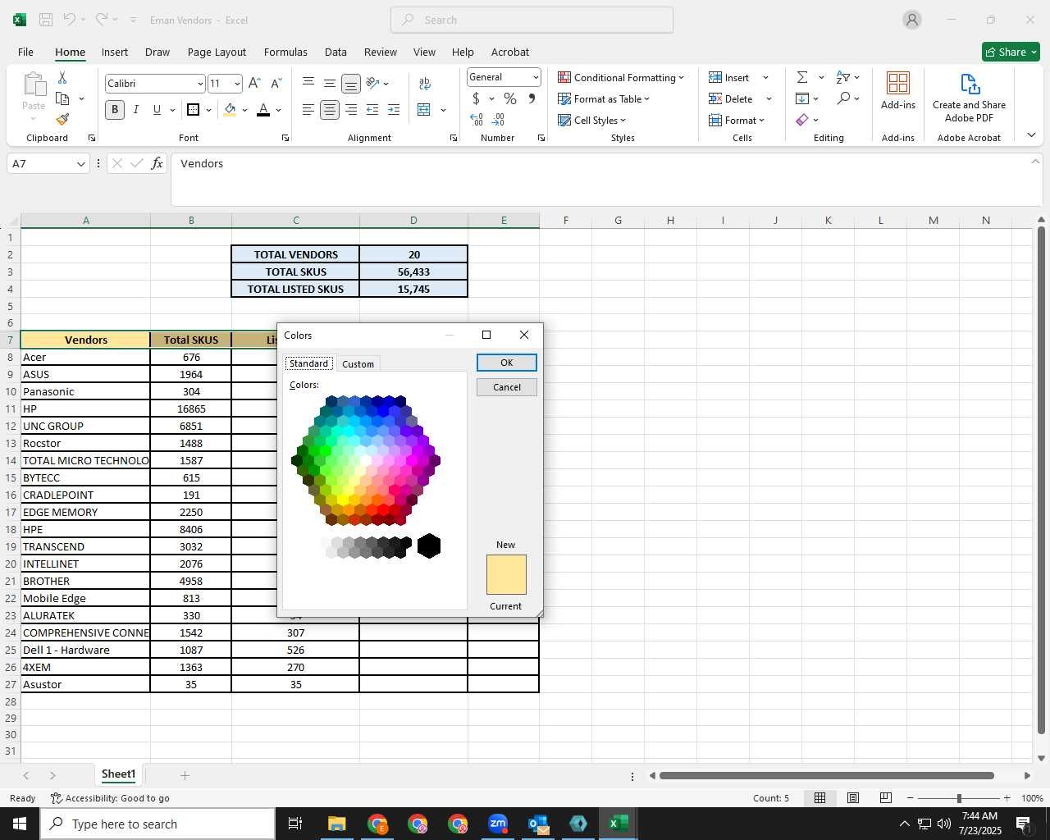Pick the white hexagon at the center of the color honeycomb

click(x=367, y=460)
